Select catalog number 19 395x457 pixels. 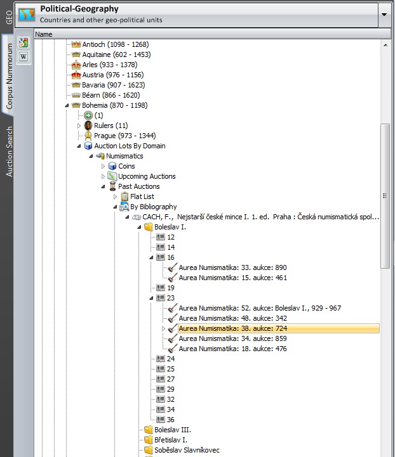coord(171,288)
